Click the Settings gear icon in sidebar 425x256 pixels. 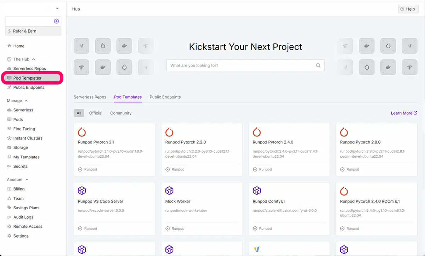pos(10,236)
